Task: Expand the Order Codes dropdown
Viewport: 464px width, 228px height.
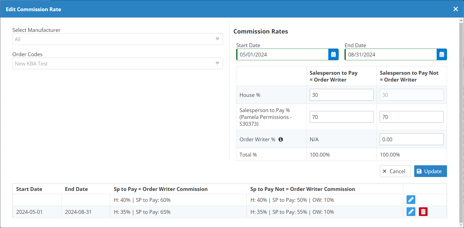Action: coord(217,63)
